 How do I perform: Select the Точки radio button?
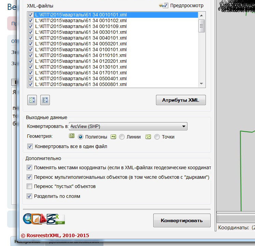tap(157, 137)
